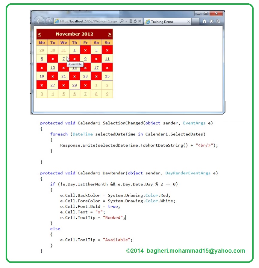This screenshot has width=259, height=268.
Task: Click the else keyword in code
Action: (x=55, y=229)
